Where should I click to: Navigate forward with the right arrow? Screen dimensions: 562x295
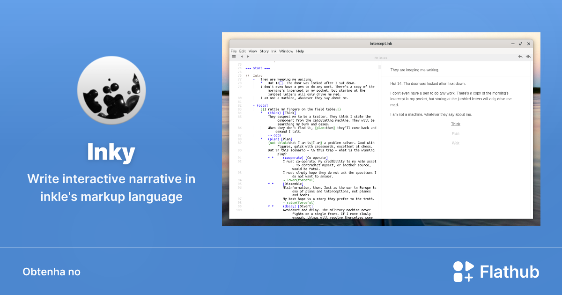point(247,56)
